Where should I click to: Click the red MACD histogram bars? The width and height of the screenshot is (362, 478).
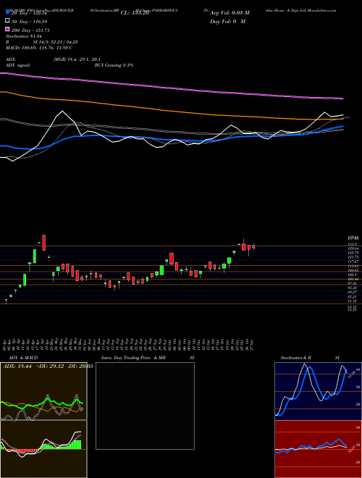coord(23,450)
